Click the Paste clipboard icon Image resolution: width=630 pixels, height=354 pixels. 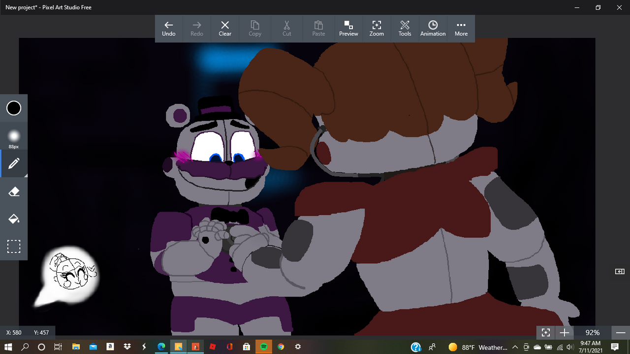(x=318, y=29)
